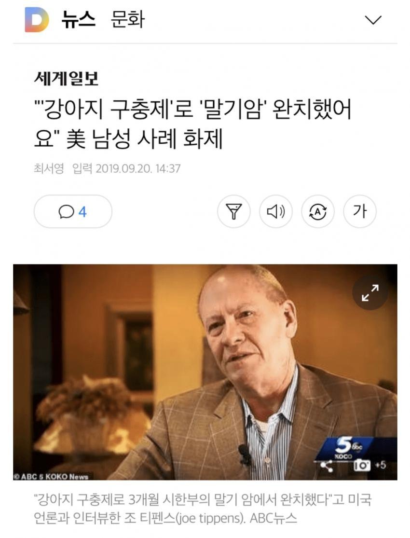The image size is (410, 538).
Task: Click the share icon on photo
Action: click(x=326, y=466)
